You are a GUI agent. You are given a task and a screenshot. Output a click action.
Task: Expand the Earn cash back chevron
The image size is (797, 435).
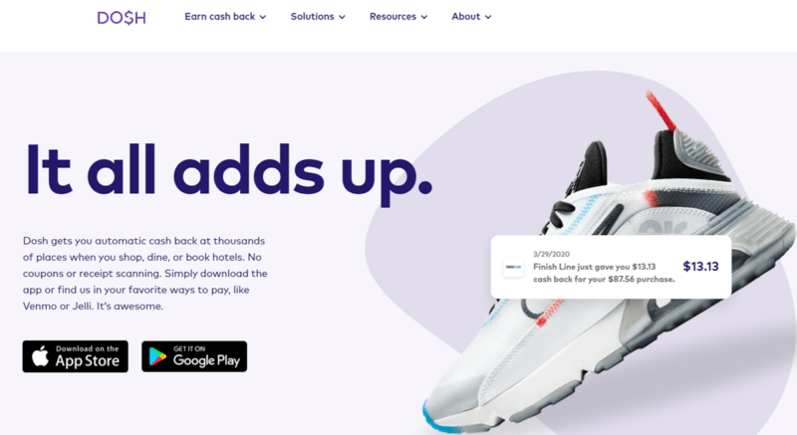click(x=263, y=17)
